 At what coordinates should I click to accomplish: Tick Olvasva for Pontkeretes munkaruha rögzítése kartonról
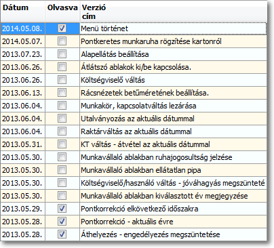tap(62, 41)
